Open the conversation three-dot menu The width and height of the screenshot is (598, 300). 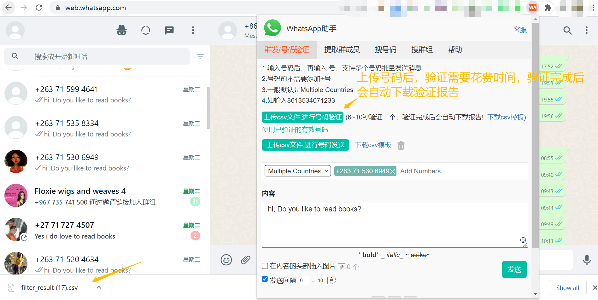click(587, 30)
